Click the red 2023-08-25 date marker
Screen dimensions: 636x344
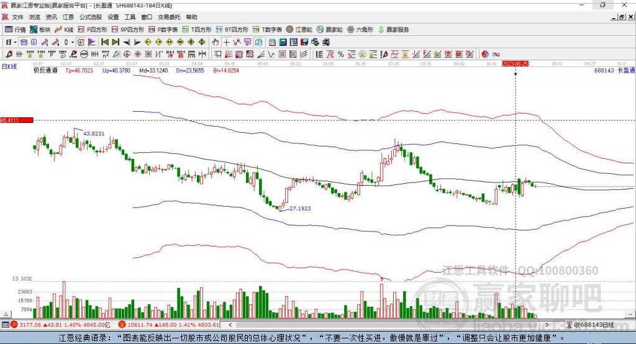(x=515, y=63)
